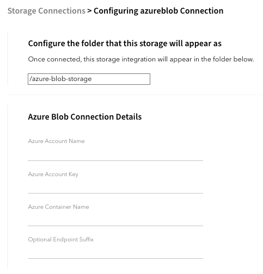Screen dimensions: 263x274
Task: Click the Azure Blob Connection Details heading
Action: click(x=85, y=117)
